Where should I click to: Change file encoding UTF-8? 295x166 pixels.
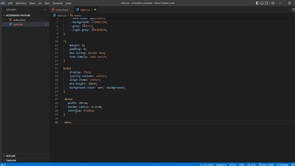click(232, 165)
